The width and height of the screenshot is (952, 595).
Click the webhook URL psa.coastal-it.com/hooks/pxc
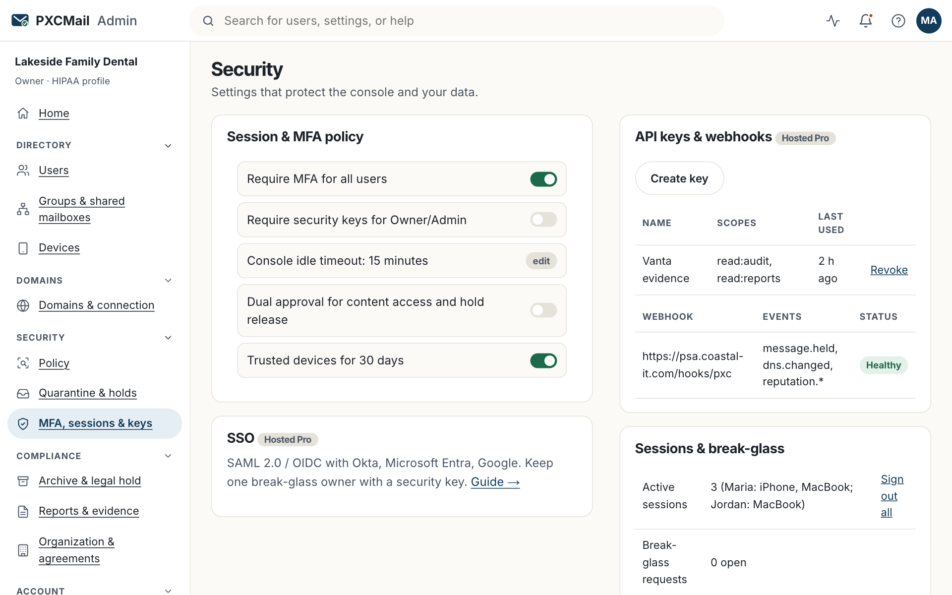point(693,365)
